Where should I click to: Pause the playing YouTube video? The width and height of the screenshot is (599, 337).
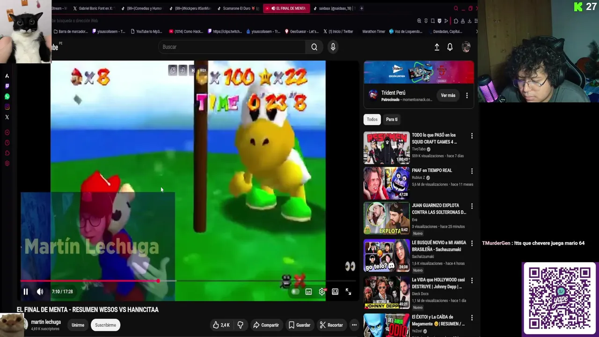point(26,292)
